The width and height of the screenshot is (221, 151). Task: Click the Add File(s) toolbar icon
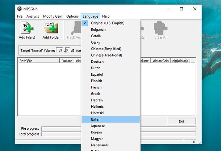point(27,28)
